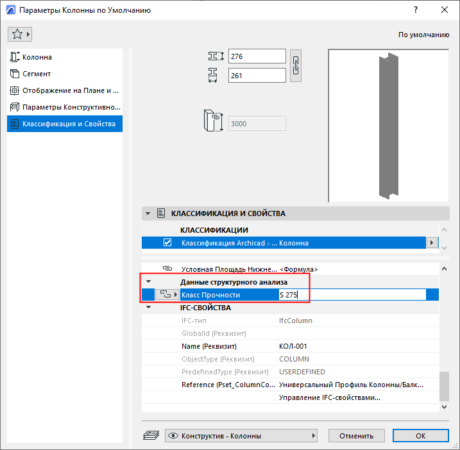Close the Параметры Колонны dialog
Screen dimensions: 460x450
pyautogui.click(x=445, y=10)
